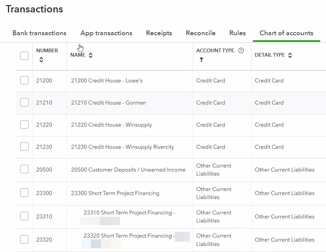
Task: Go to the Receipts tab
Action: pos(159,33)
